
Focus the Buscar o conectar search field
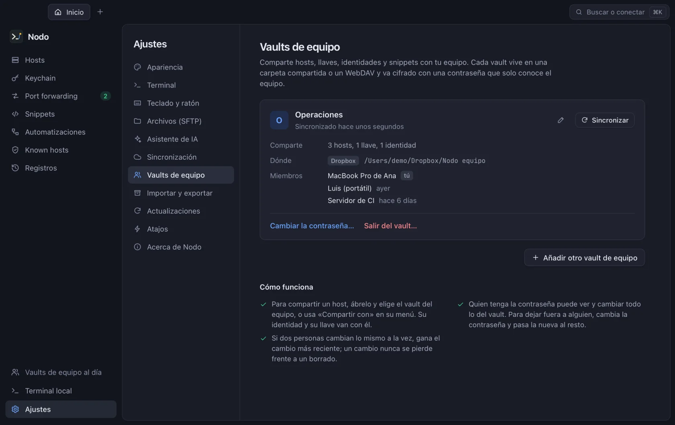click(619, 12)
